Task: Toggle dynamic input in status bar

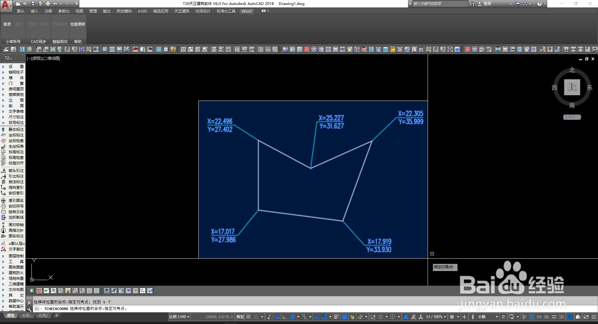Action: point(277,317)
